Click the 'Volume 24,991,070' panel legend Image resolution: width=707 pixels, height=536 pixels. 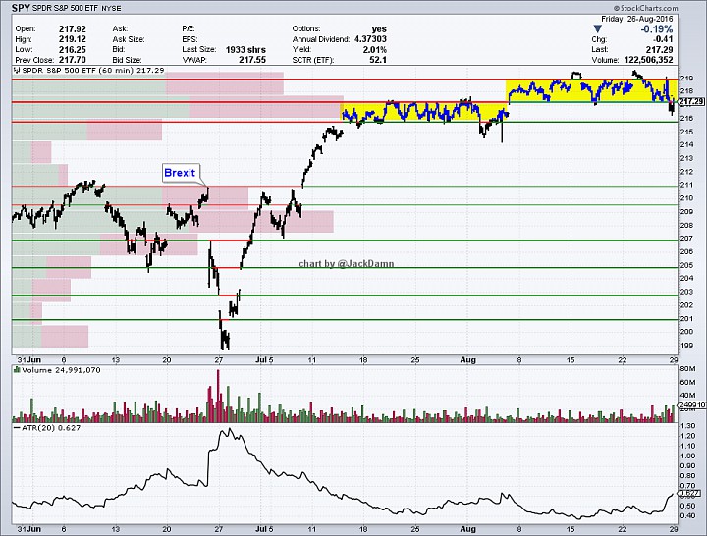(61, 370)
